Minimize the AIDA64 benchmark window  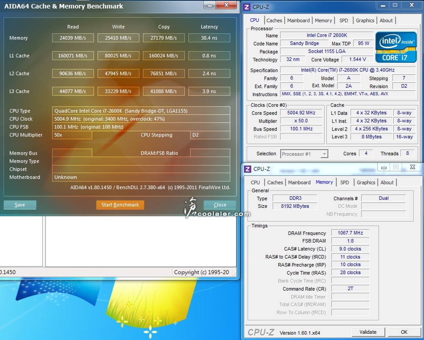click(210, 5)
